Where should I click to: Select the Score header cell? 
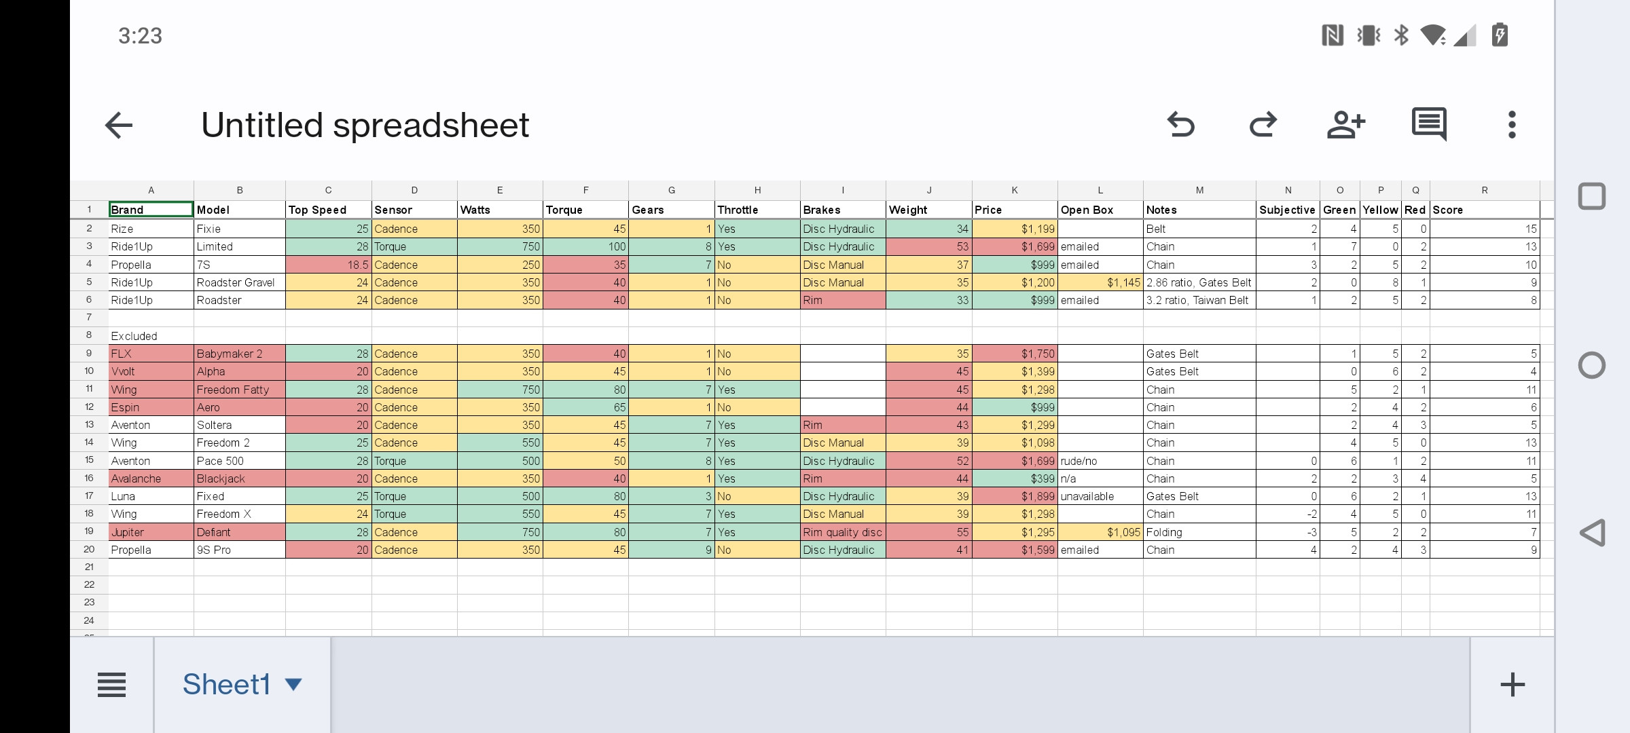[x=1485, y=210]
